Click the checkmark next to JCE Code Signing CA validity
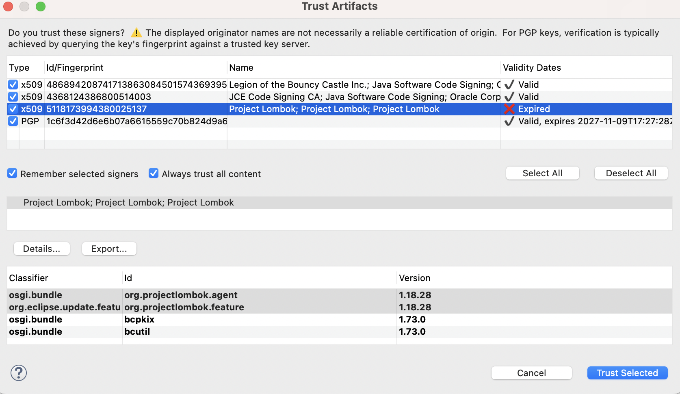Image resolution: width=680 pixels, height=394 pixels. (x=509, y=97)
